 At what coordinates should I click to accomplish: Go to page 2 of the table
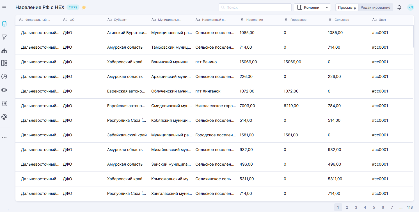pyautogui.click(x=347, y=208)
